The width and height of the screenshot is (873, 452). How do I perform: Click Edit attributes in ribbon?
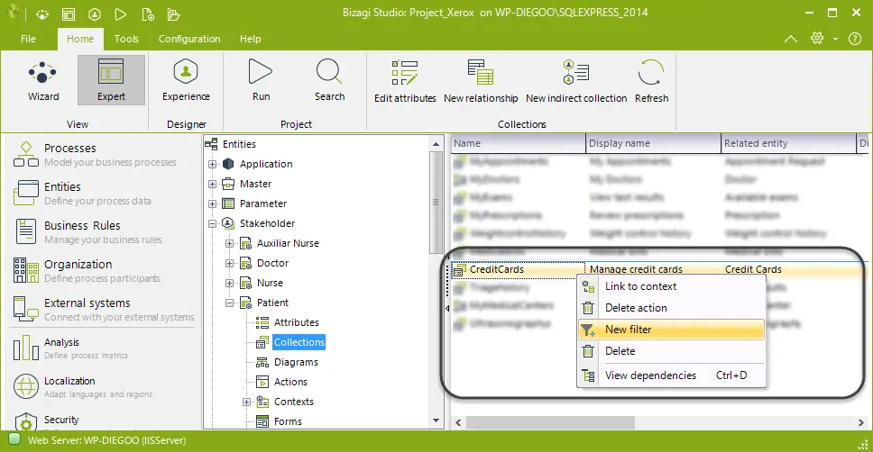[405, 82]
